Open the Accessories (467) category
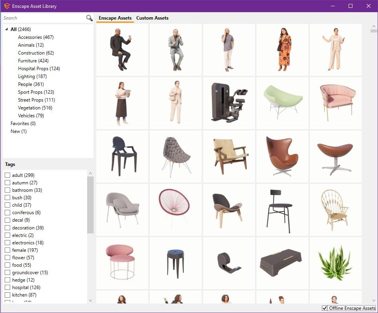Viewport: 378px width, 313px height. [36, 37]
